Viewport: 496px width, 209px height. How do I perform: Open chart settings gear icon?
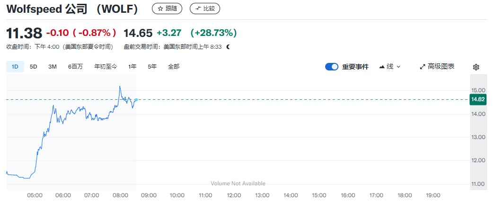[x=476, y=67]
